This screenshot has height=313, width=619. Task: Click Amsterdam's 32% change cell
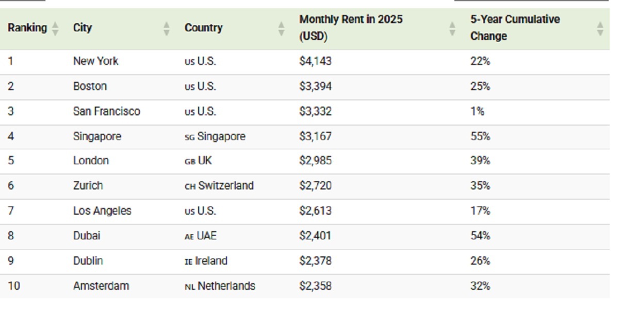click(480, 286)
